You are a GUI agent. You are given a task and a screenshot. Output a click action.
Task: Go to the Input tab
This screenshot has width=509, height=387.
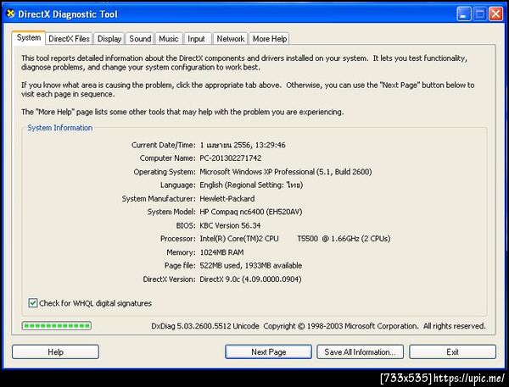(x=196, y=39)
